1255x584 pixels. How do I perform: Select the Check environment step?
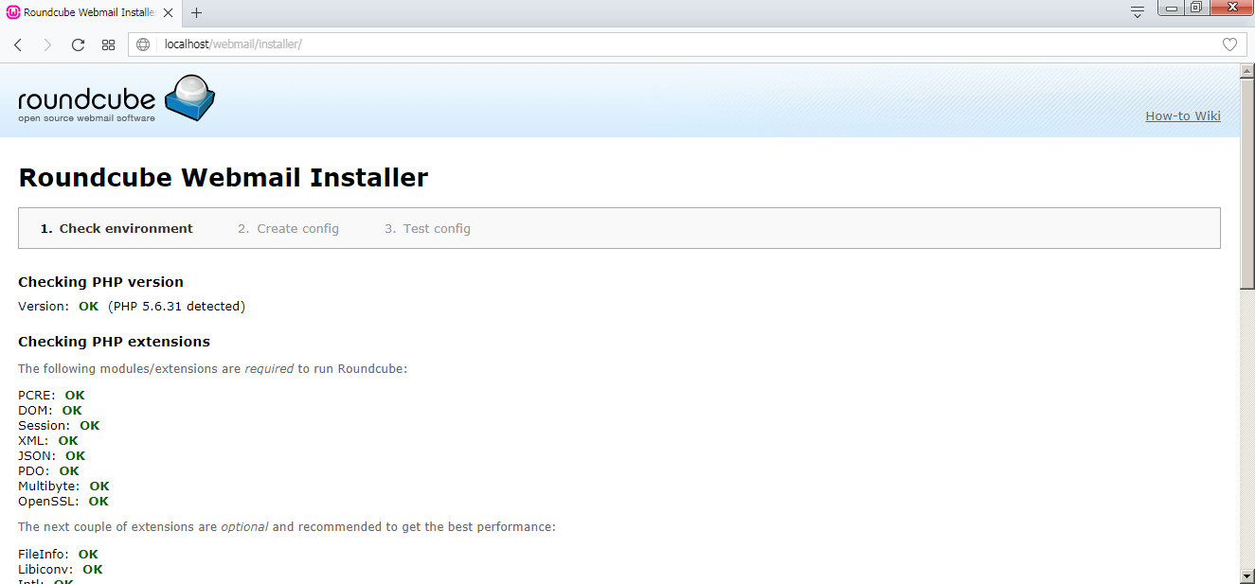[x=117, y=228]
